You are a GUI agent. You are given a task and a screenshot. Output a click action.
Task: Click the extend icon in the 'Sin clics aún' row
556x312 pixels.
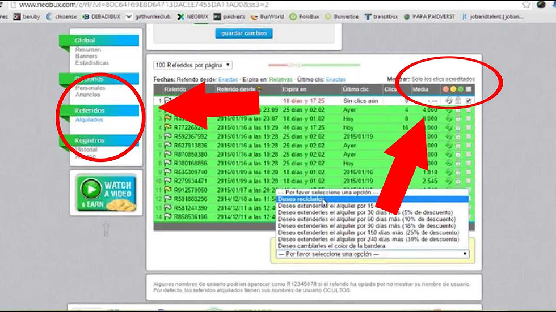pyautogui.click(x=458, y=101)
